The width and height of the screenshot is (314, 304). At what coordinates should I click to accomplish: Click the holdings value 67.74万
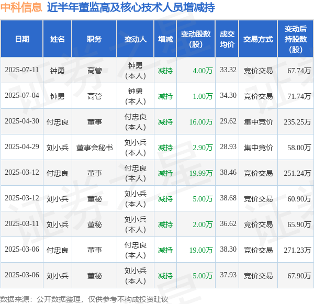[x=299, y=71]
